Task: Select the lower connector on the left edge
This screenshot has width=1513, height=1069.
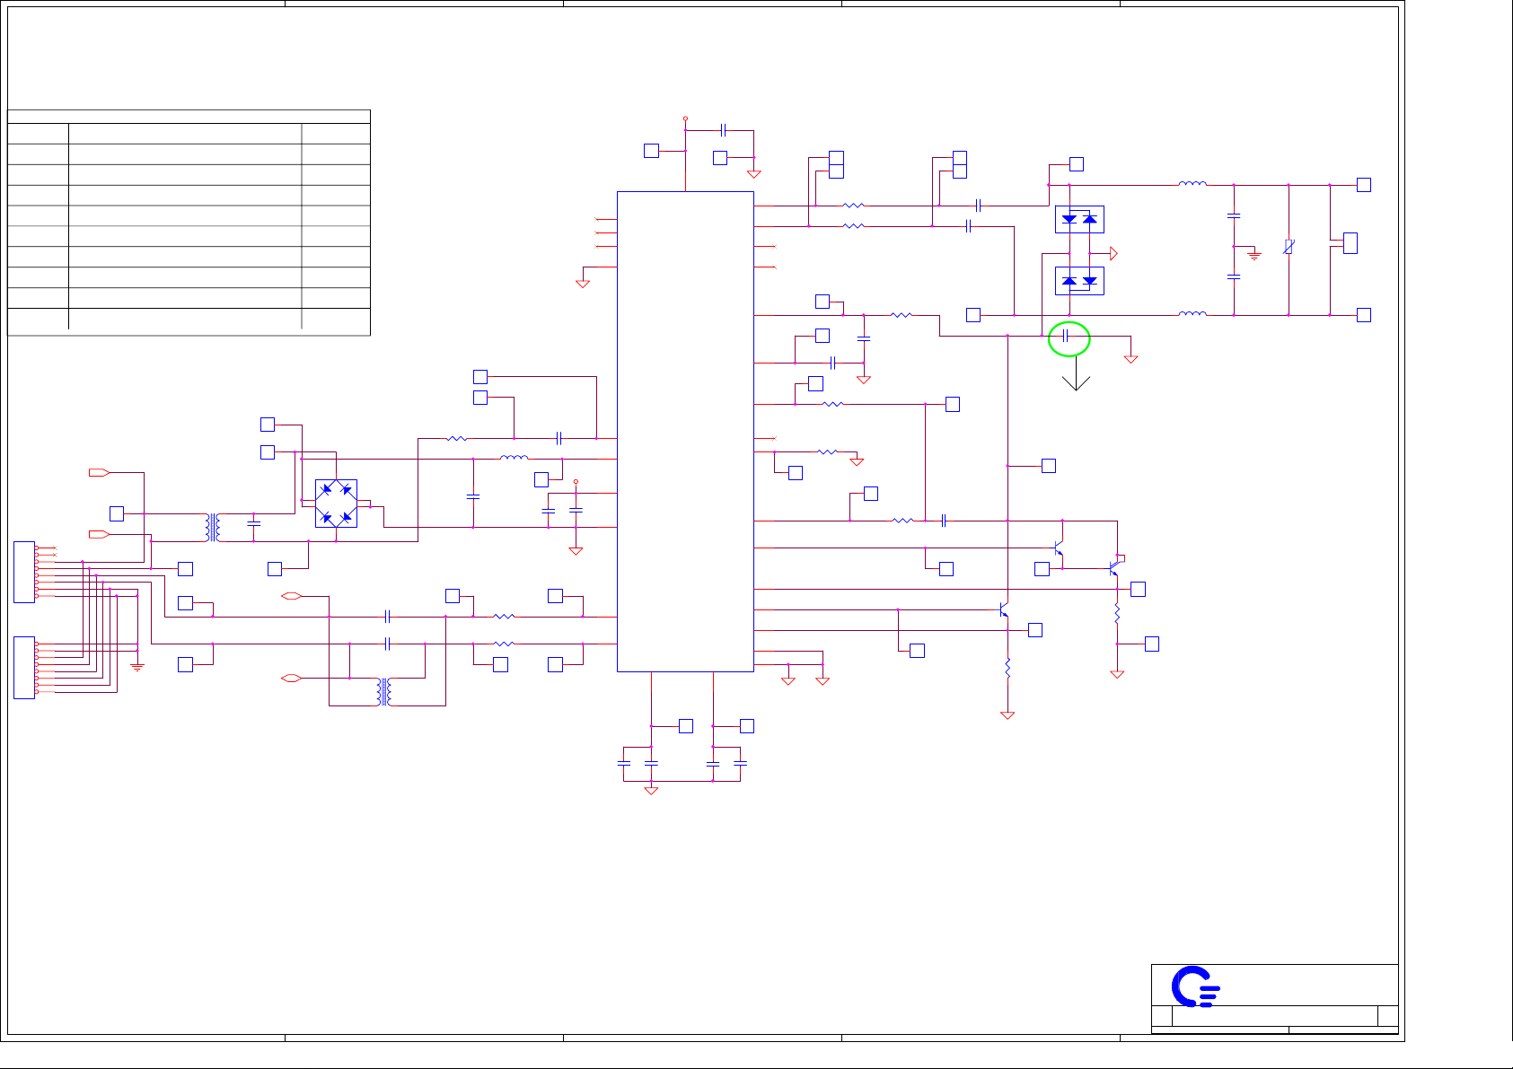Action: [24, 667]
